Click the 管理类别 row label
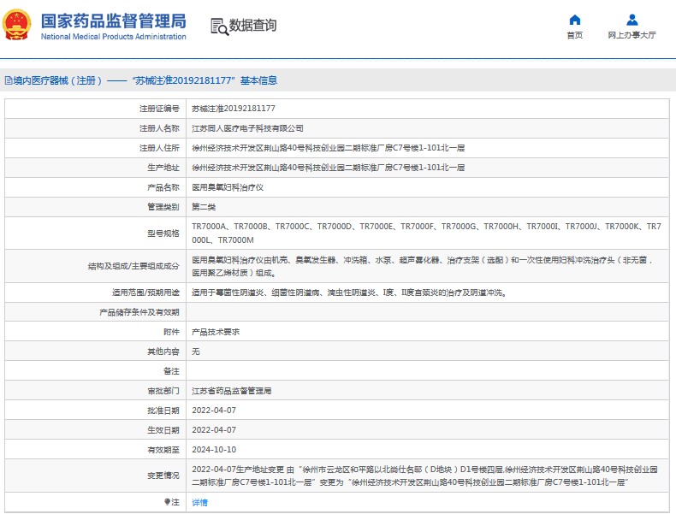 [163, 207]
